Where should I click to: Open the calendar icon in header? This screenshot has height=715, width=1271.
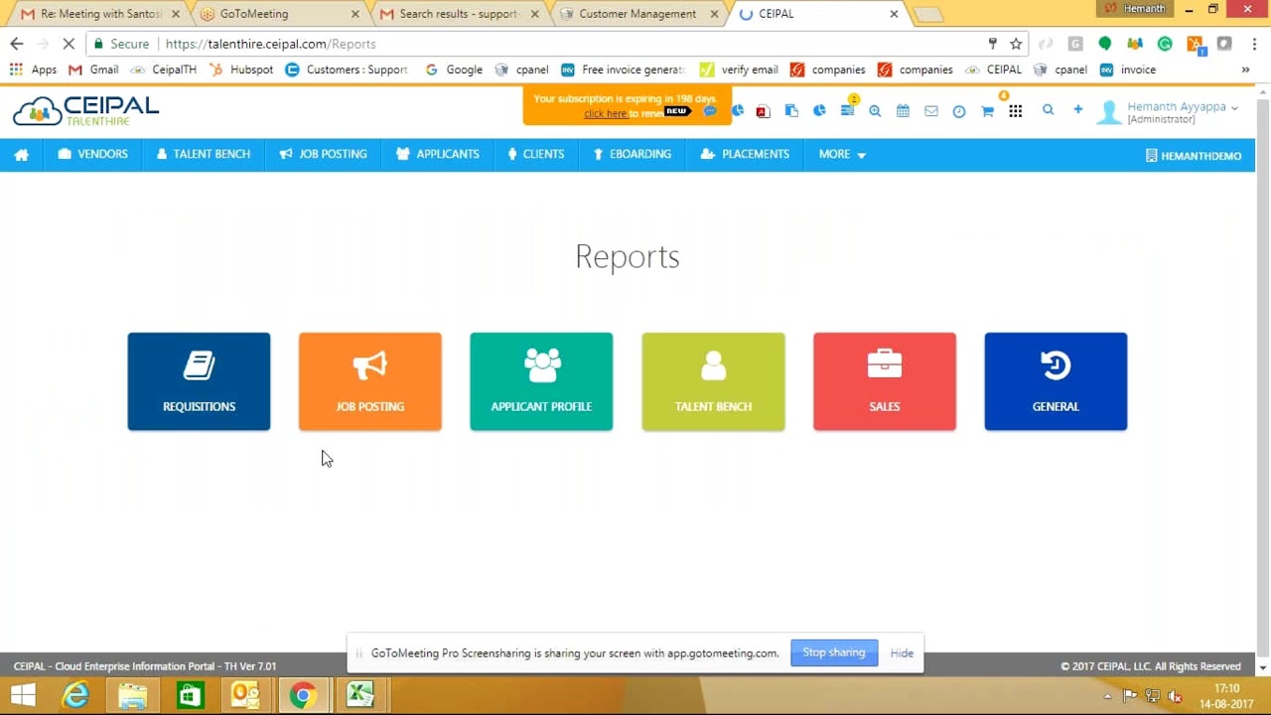click(x=903, y=111)
